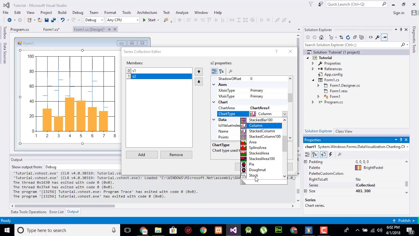Open the Debug configuration dropdown
This screenshot has width=419, height=236.
102,20
